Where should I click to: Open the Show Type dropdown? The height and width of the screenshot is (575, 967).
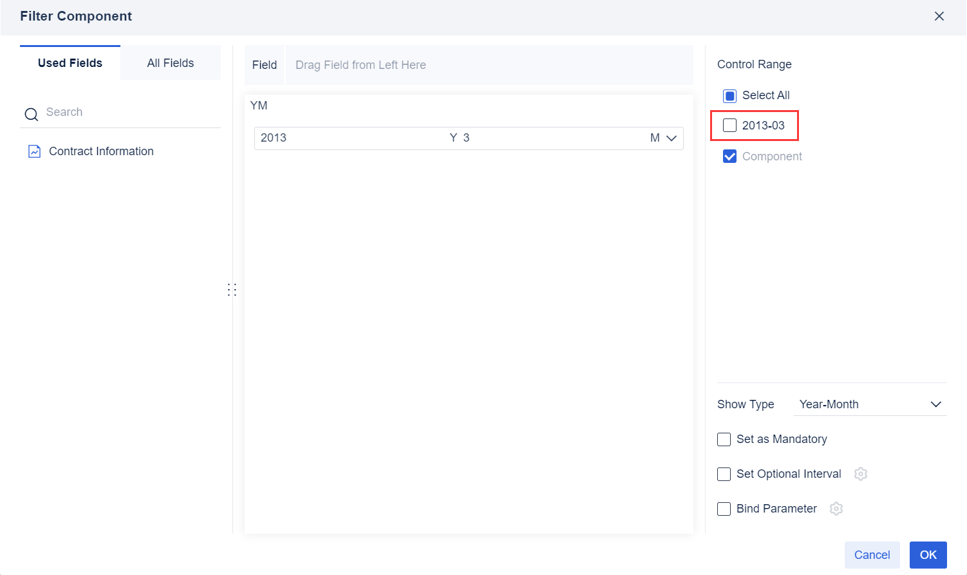[x=870, y=404]
